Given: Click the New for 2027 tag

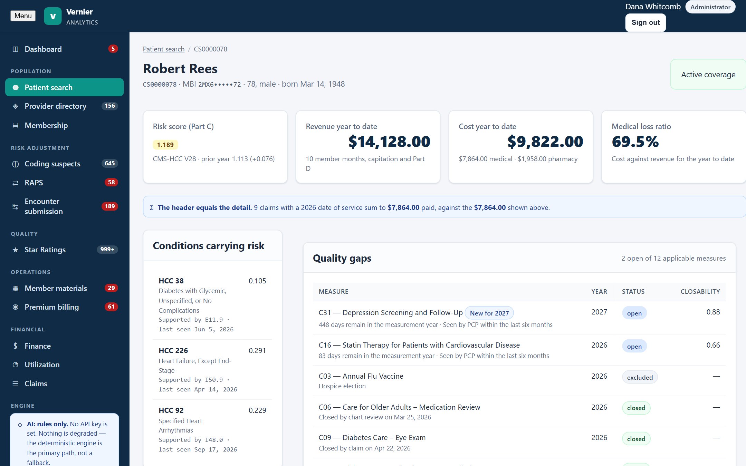Looking at the screenshot, I should click(489, 313).
